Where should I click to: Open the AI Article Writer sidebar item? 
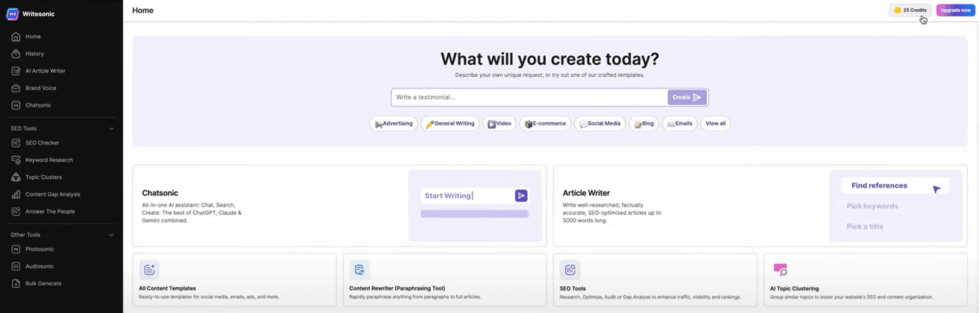pos(45,71)
